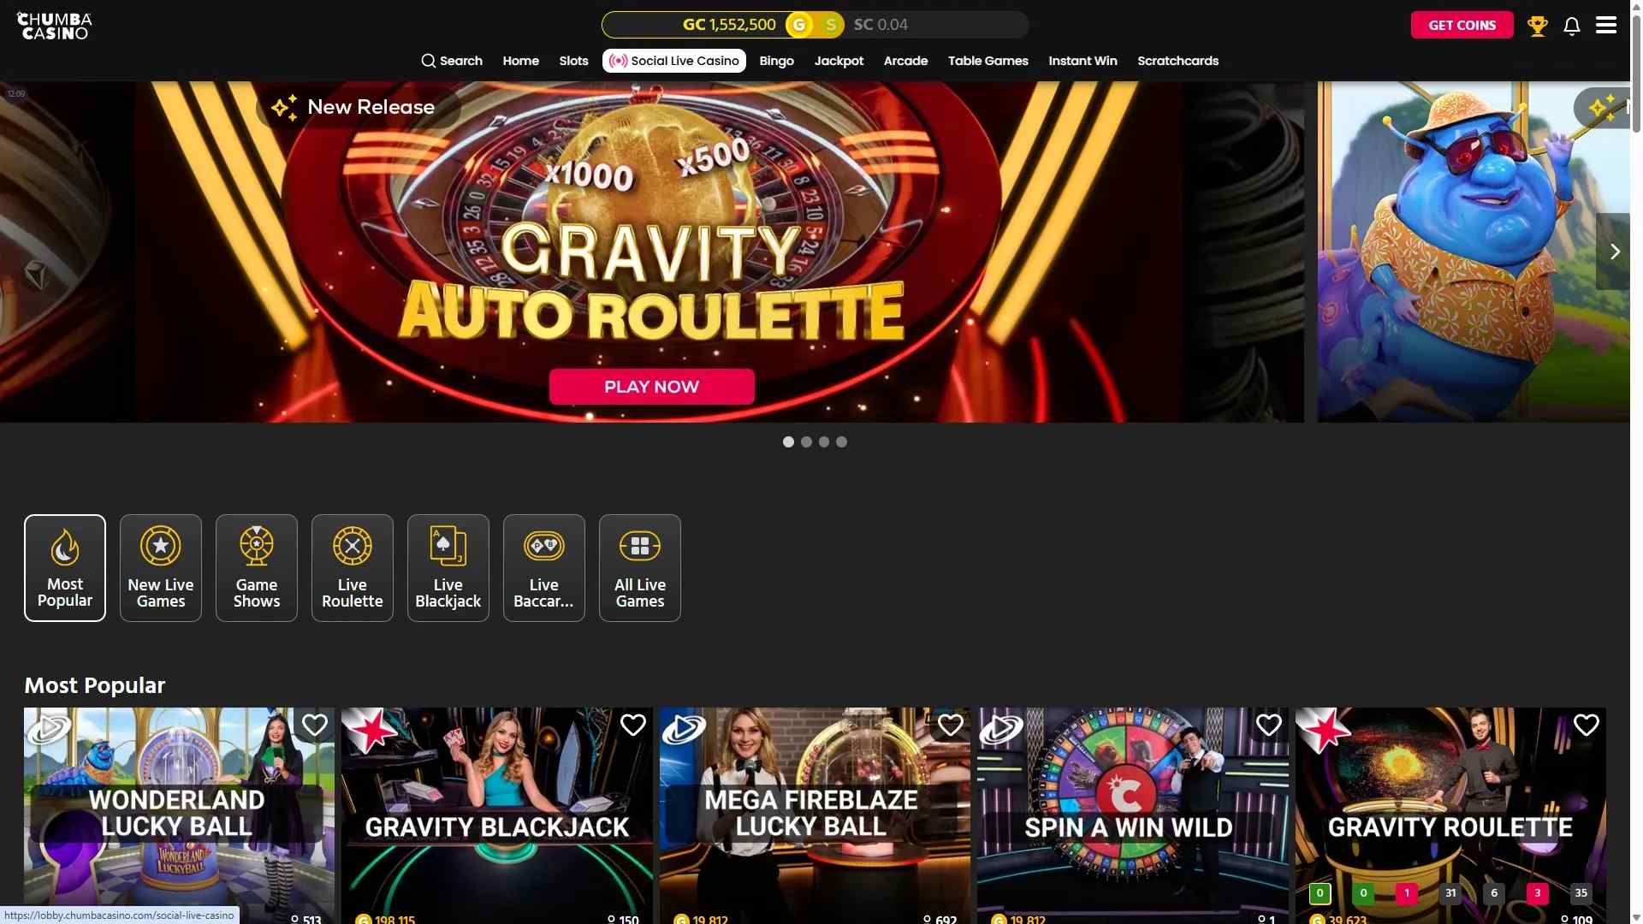Select the All Live Games category tile

pyautogui.click(x=640, y=568)
